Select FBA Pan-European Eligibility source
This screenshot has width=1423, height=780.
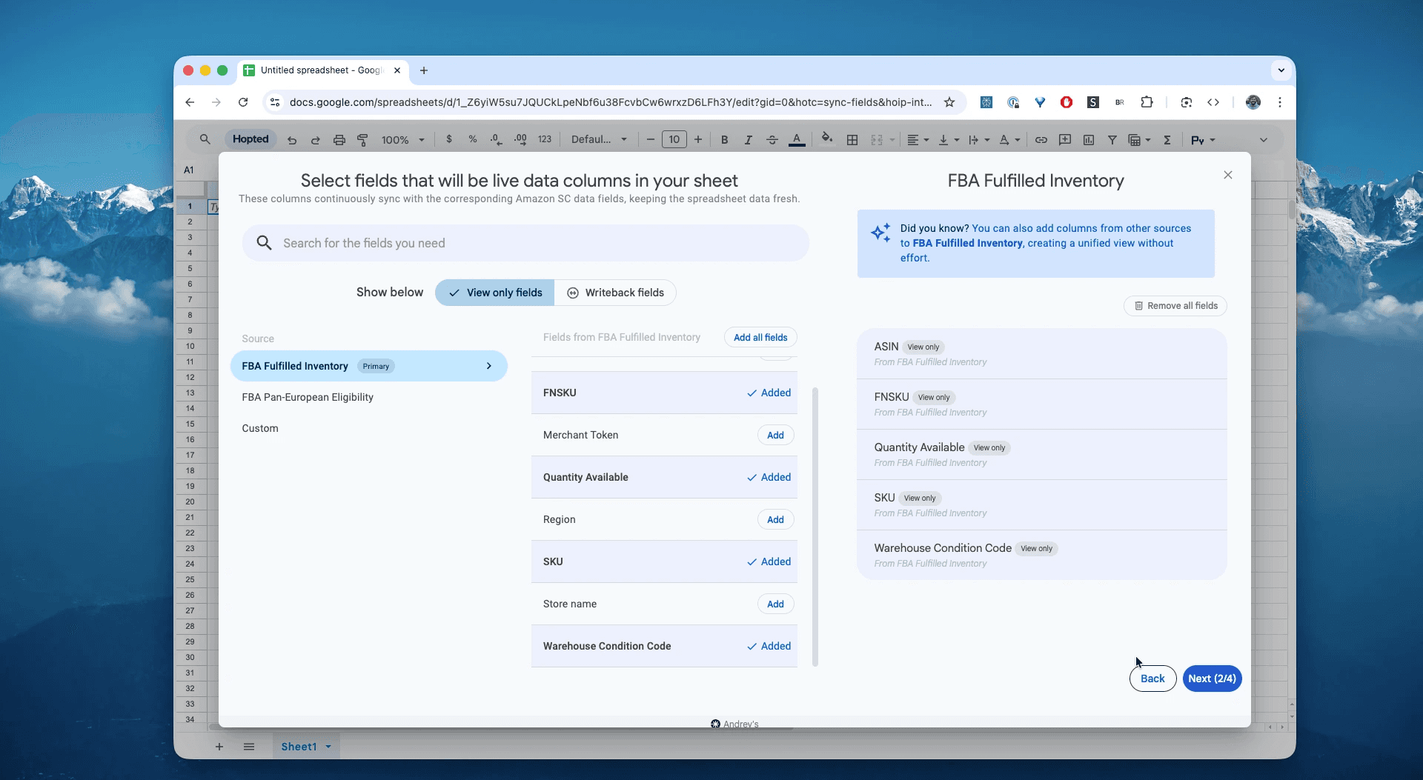click(x=308, y=397)
